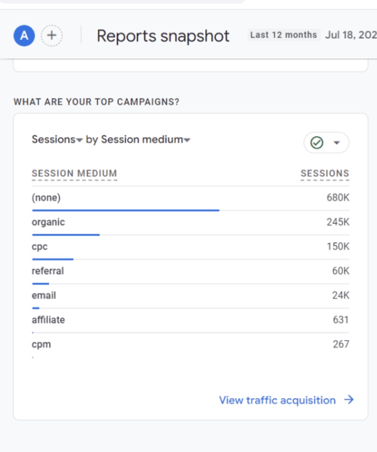Expand the data-quality dropdown arrow
The image size is (377, 452).
pyautogui.click(x=335, y=143)
